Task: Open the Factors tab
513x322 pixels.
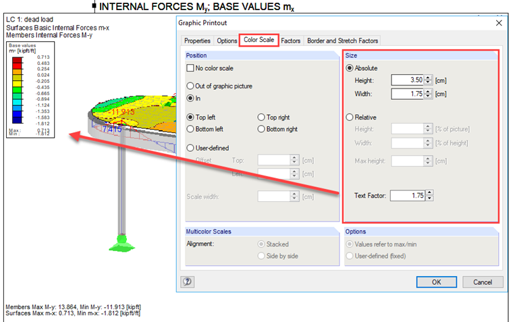Action: [x=290, y=41]
